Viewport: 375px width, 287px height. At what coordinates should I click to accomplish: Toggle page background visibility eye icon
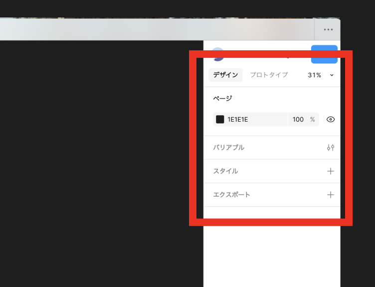[x=331, y=119]
